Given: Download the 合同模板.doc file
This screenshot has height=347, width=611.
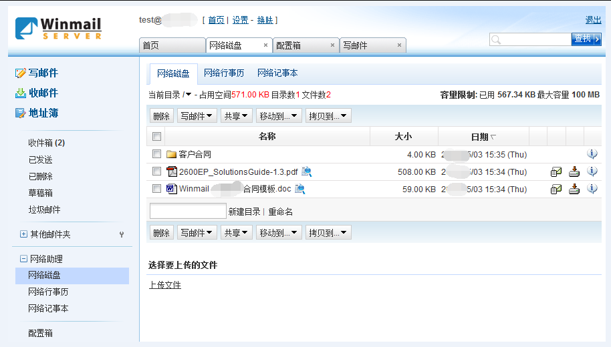Looking at the screenshot, I should [574, 189].
